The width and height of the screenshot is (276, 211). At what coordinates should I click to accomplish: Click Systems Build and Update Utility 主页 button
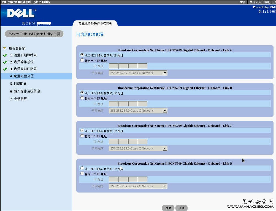click(34, 34)
